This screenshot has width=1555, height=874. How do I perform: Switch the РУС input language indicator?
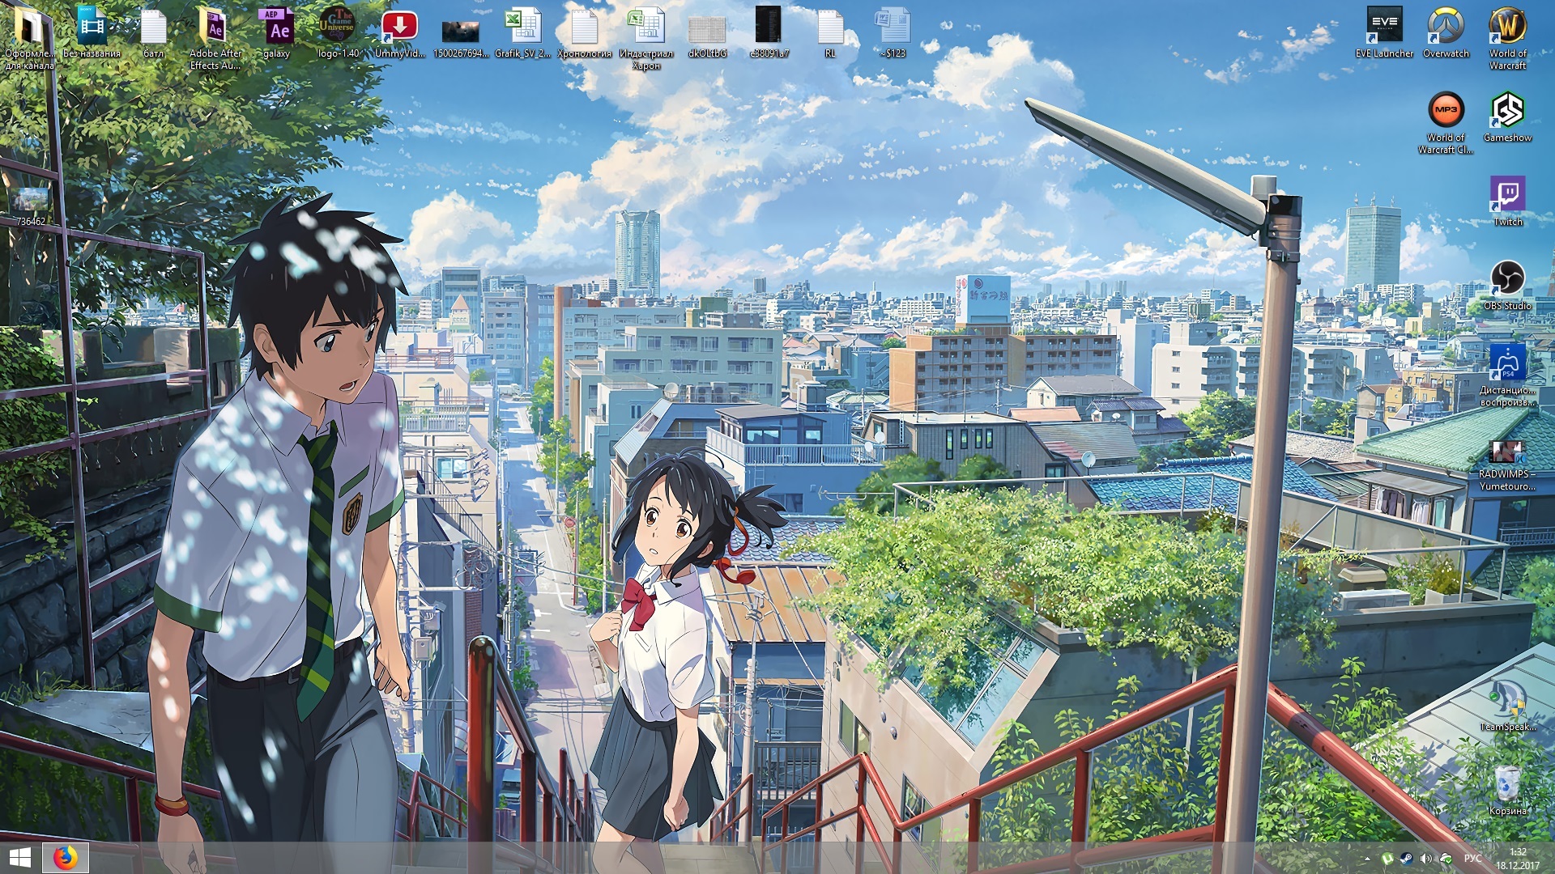coord(1472,859)
